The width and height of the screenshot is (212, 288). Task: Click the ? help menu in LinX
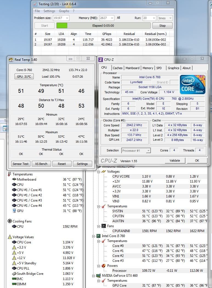[x=74, y=11]
